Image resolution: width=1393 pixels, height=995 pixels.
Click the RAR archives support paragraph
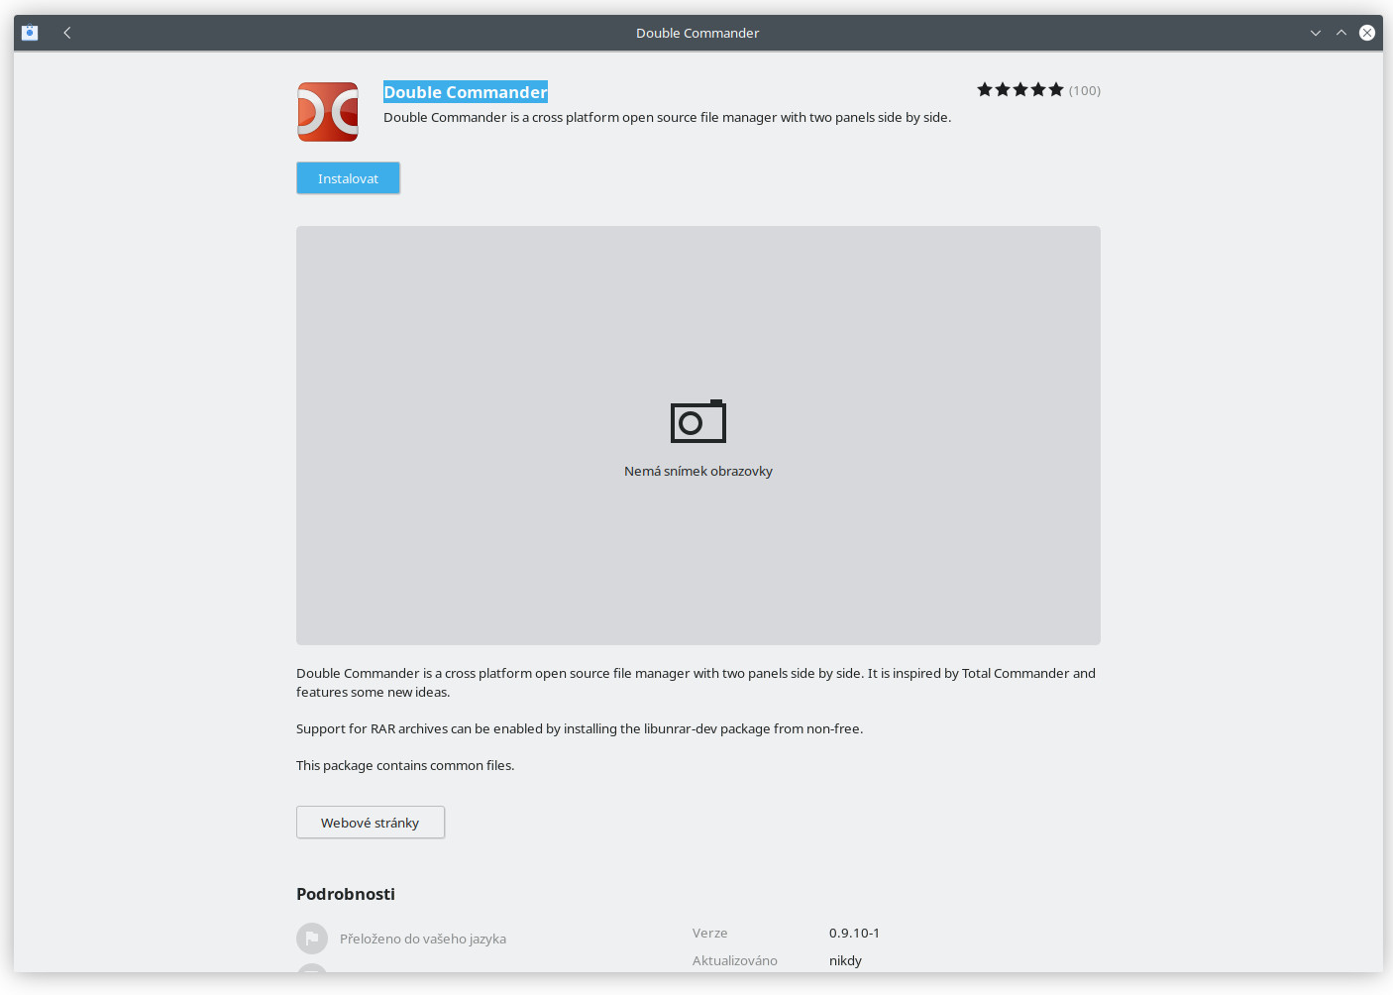click(580, 729)
